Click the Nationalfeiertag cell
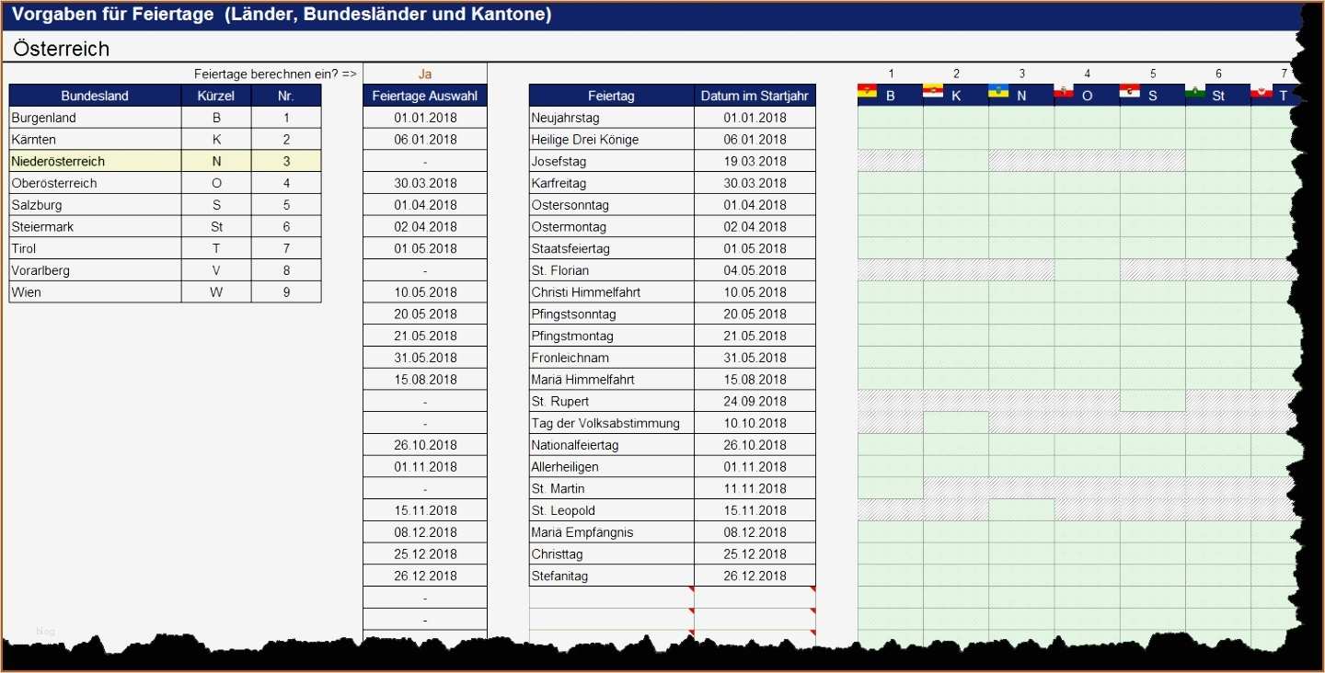The width and height of the screenshot is (1325, 673). [611, 445]
